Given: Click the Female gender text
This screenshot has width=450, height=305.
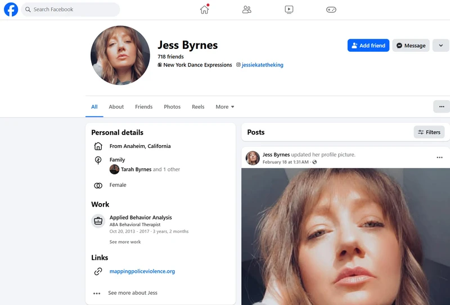Looking at the screenshot, I should click(x=118, y=185).
